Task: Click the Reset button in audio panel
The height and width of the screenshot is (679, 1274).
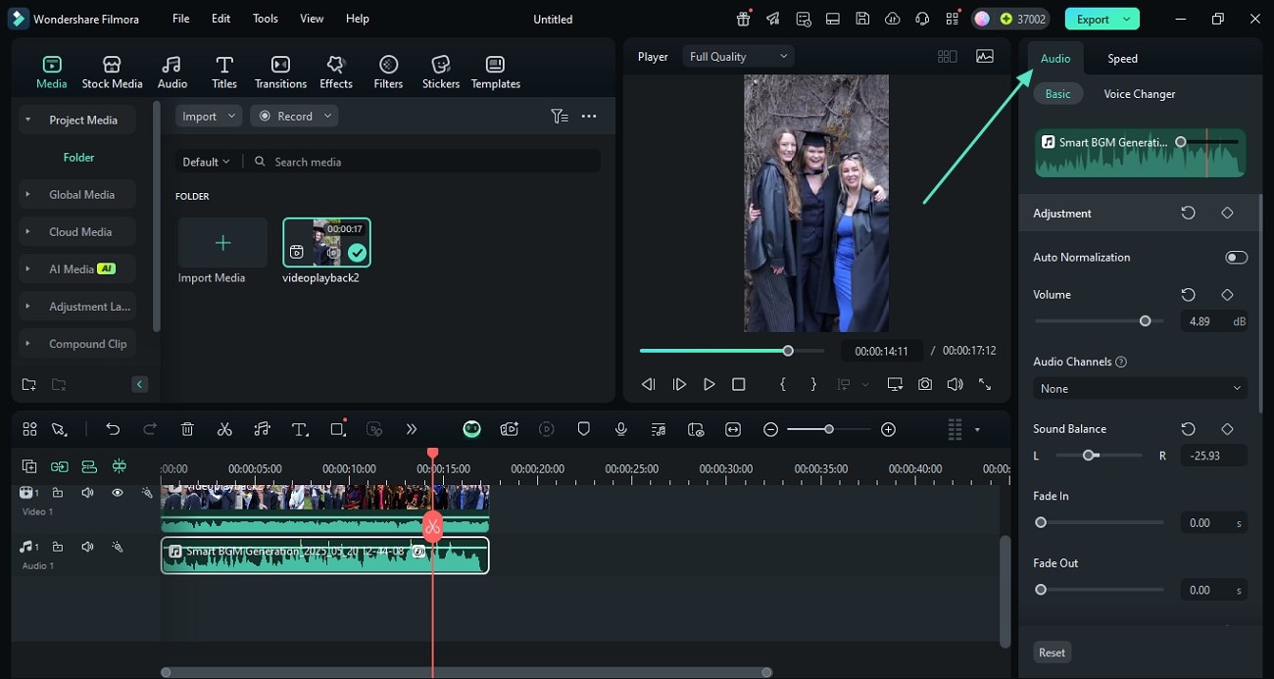Action: click(1053, 653)
